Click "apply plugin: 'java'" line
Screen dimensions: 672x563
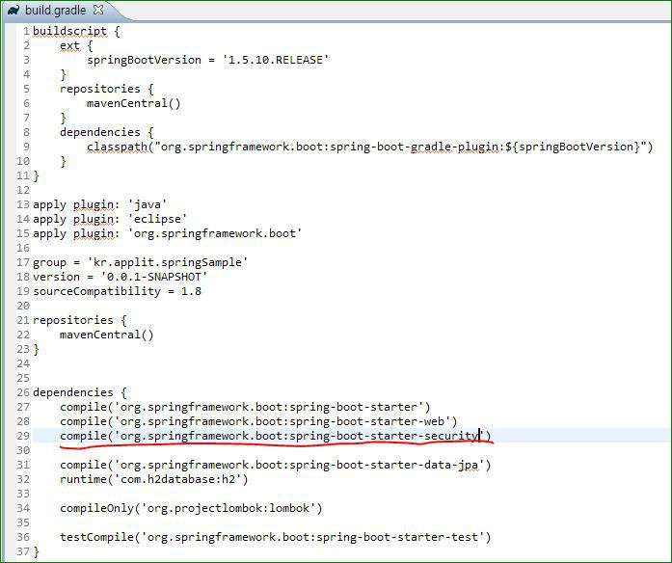(x=100, y=204)
